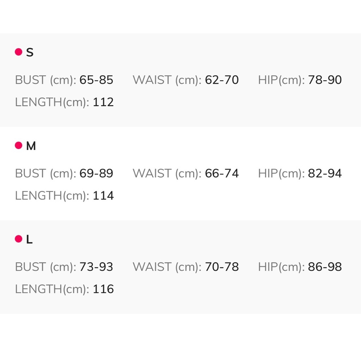Click the pink dot beside size S
The image size is (361, 361).
18,52
